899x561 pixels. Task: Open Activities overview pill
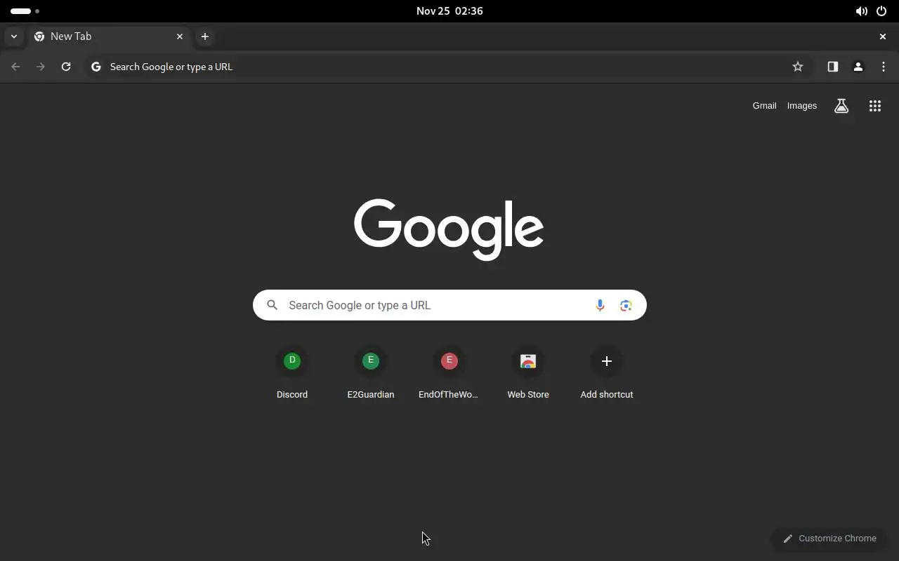click(x=25, y=11)
